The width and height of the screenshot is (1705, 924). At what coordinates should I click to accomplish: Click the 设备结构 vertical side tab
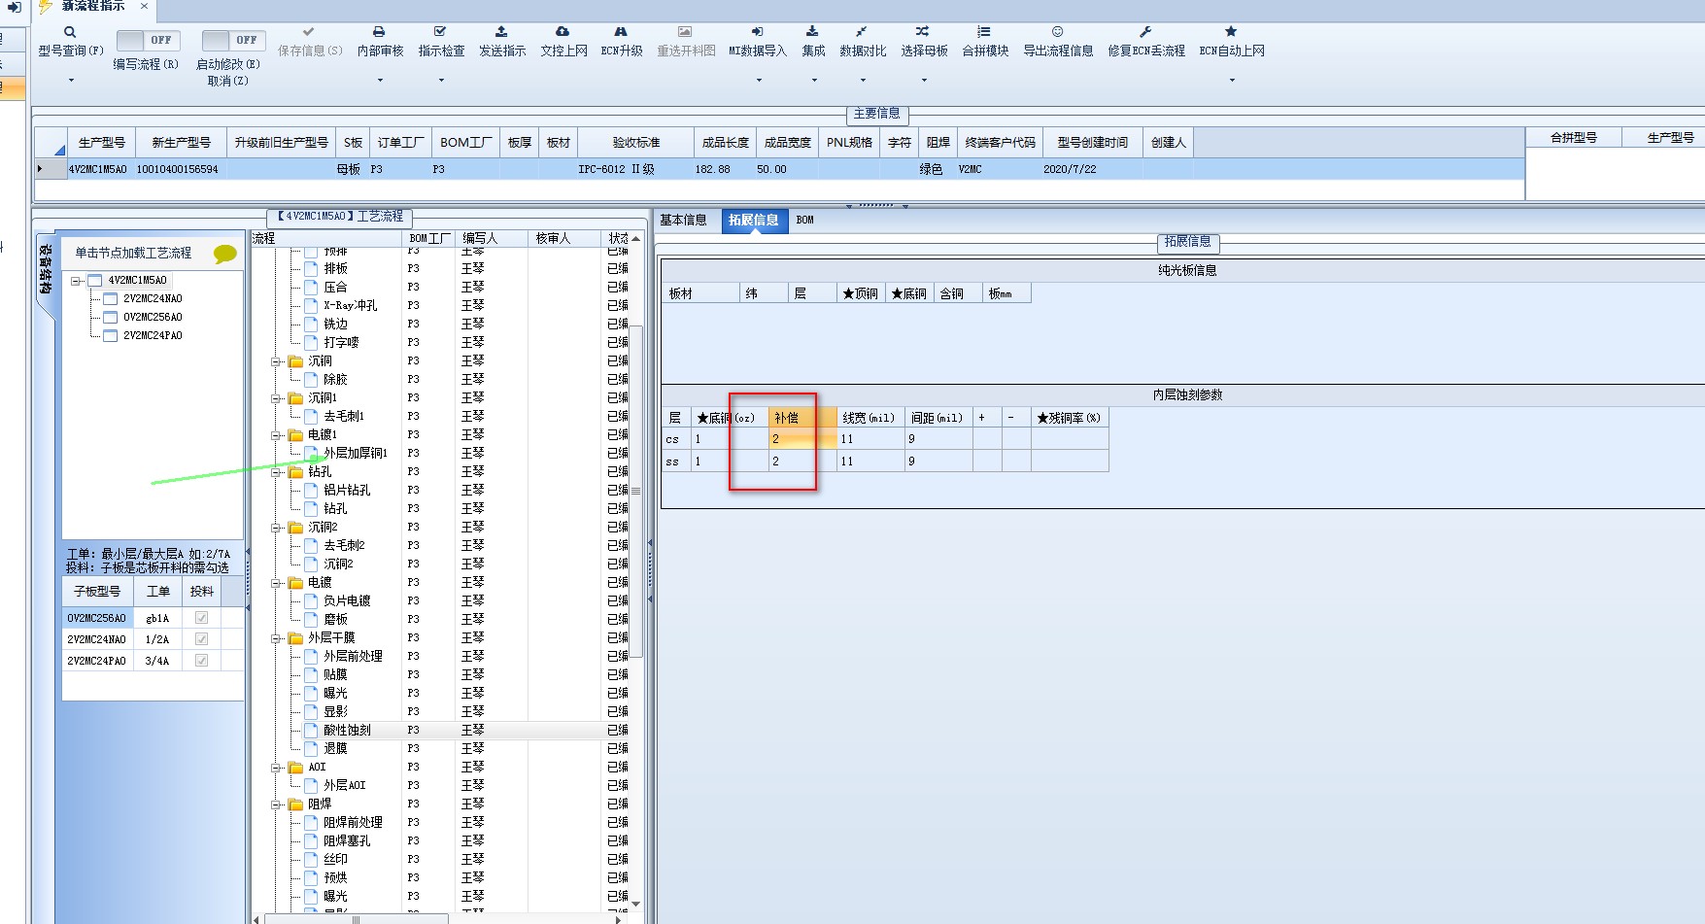[45, 270]
